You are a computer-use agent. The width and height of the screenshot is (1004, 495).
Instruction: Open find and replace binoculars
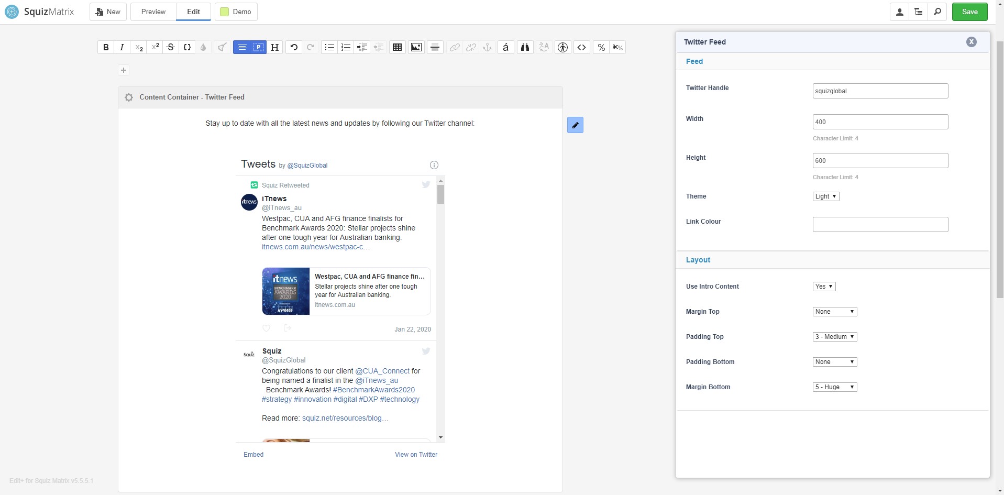525,47
